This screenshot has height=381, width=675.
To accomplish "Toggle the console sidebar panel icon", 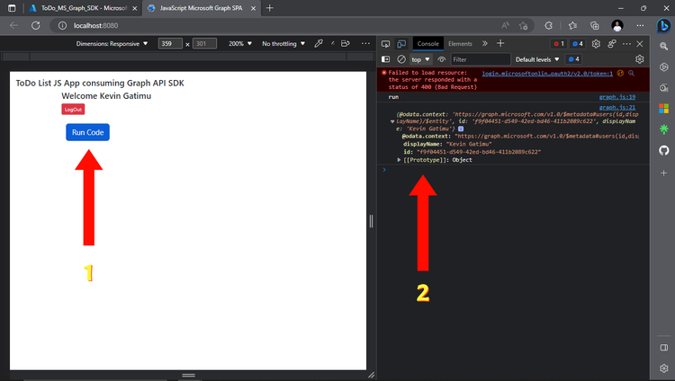I will click(386, 59).
